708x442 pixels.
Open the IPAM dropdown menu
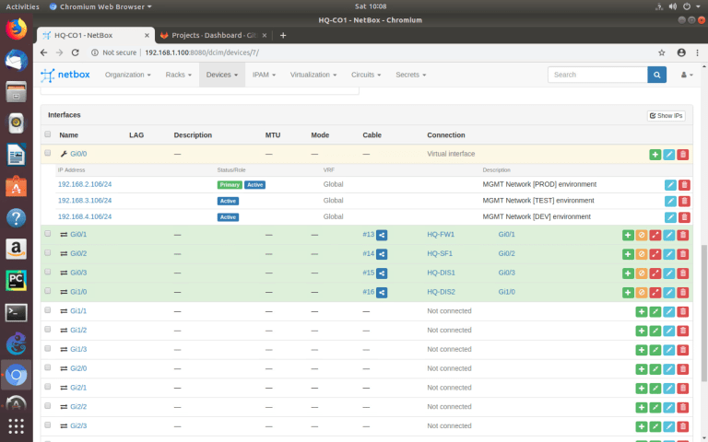point(264,75)
